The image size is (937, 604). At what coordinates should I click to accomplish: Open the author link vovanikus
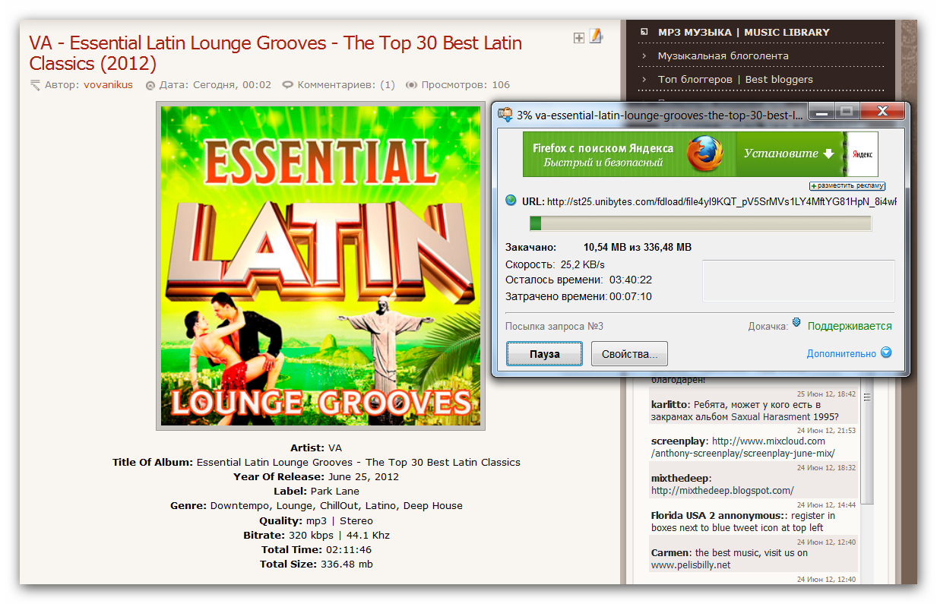[108, 85]
